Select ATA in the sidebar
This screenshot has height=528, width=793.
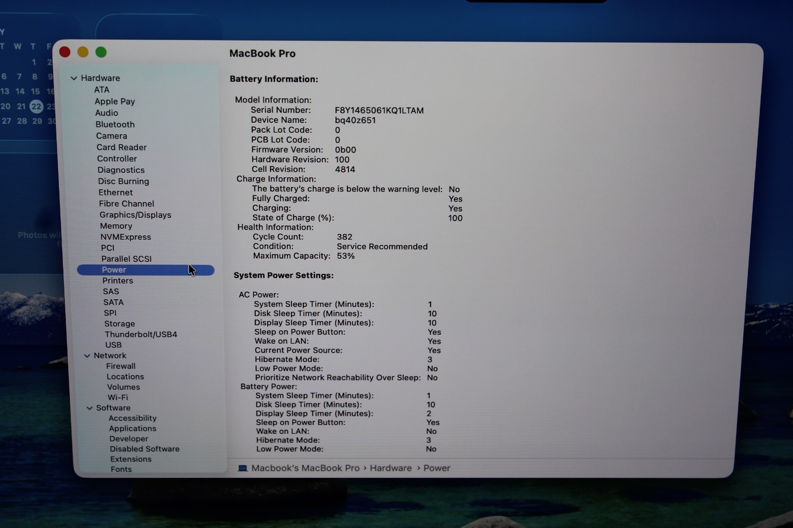pyautogui.click(x=102, y=90)
